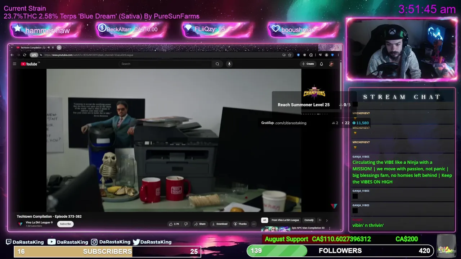The image size is (461, 259).
Task: Click the Thanks button
Action: [x=240, y=224]
